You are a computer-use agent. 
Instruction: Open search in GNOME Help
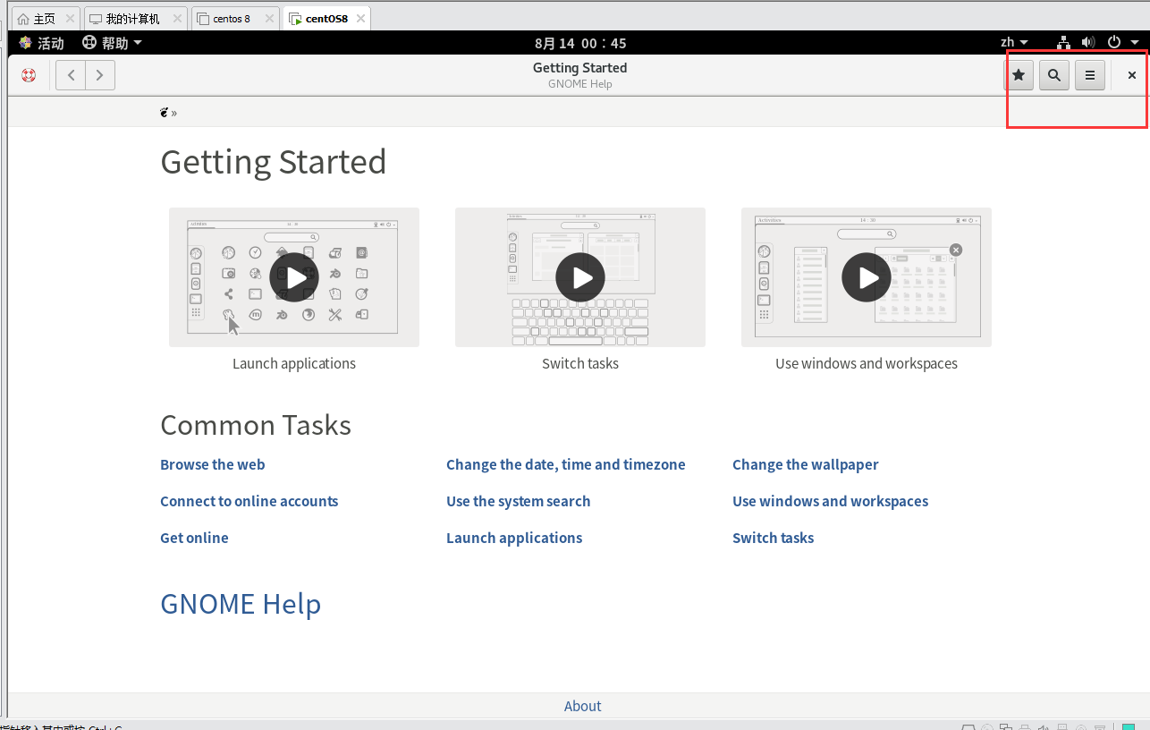point(1054,75)
